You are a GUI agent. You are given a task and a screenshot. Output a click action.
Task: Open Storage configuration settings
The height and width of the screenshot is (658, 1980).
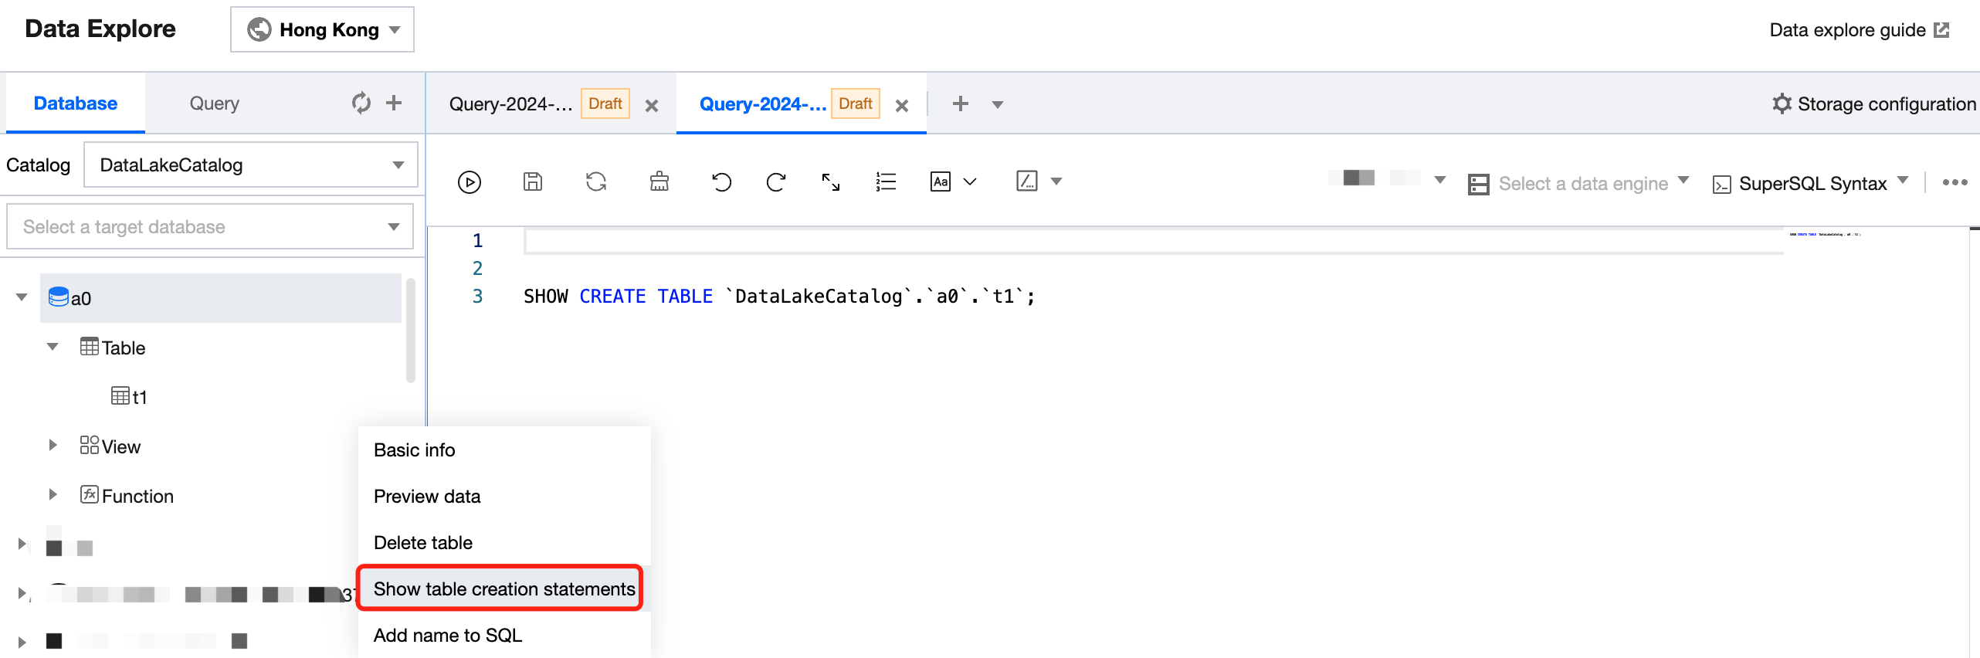click(x=1873, y=104)
